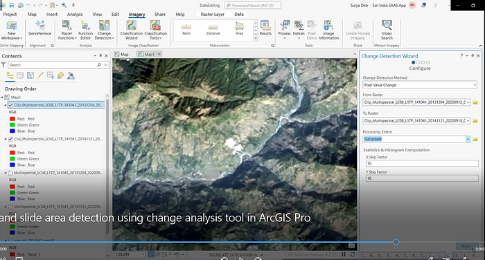
Task: Click Next in the Change Detection Wizard
Action: point(467,246)
